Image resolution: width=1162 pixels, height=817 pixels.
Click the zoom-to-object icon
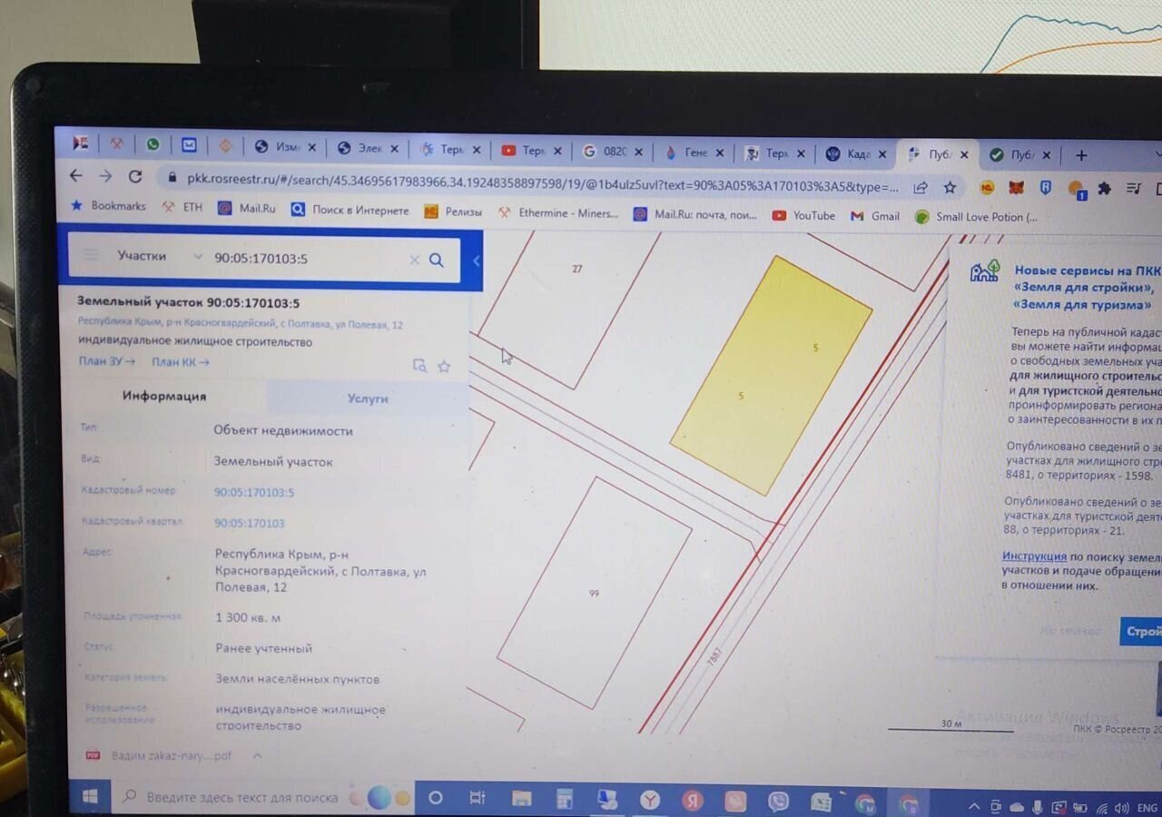(x=419, y=365)
